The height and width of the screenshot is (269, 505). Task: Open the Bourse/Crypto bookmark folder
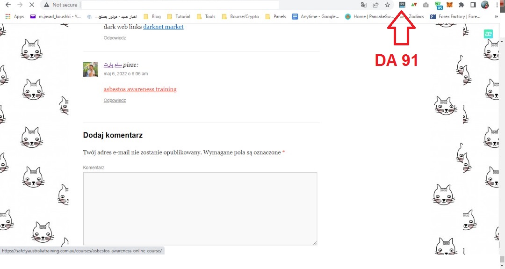coord(242,16)
